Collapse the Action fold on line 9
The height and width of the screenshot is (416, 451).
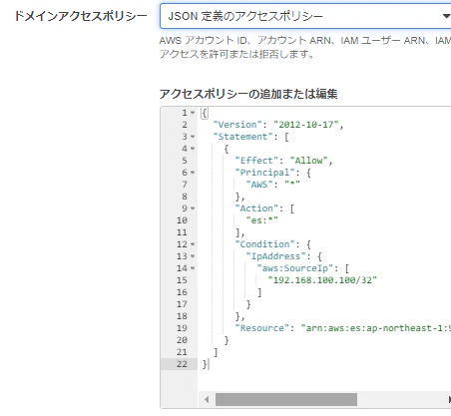(193, 208)
